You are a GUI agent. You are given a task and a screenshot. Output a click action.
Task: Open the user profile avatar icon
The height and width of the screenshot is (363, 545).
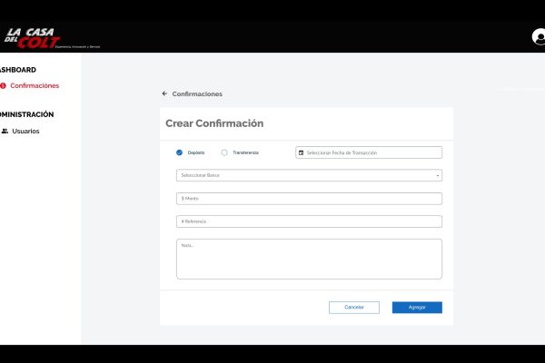click(x=539, y=37)
